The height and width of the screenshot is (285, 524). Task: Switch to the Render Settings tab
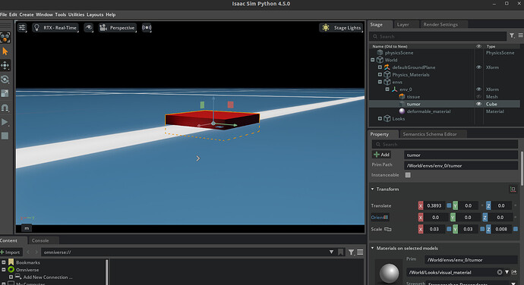pyautogui.click(x=440, y=24)
